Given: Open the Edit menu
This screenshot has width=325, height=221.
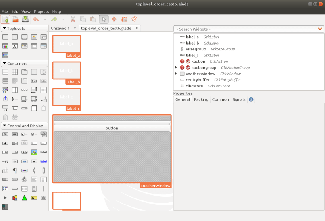Looking at the screenshot, I should tap(15, 12).
